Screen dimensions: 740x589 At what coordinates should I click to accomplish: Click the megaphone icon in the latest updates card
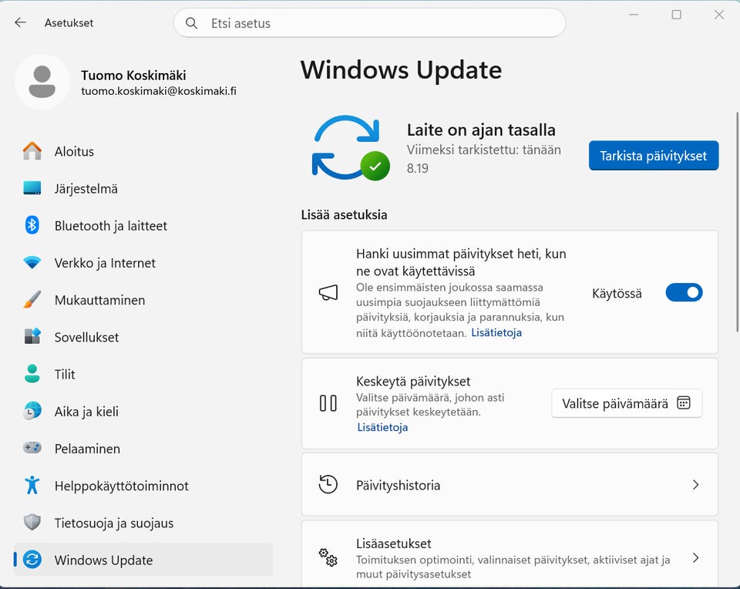pyautogui.click(x=328, y=293)
